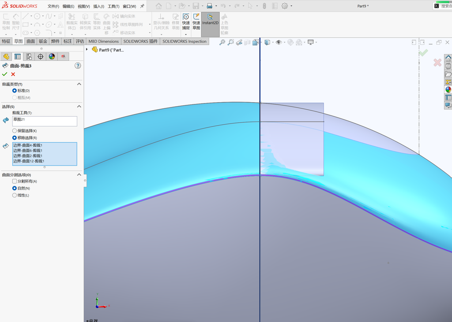Open File Explorer folder icon in task pane
The width and height of the screenshot is (452, 322).
pyautogui.click(x=448, y=74)
